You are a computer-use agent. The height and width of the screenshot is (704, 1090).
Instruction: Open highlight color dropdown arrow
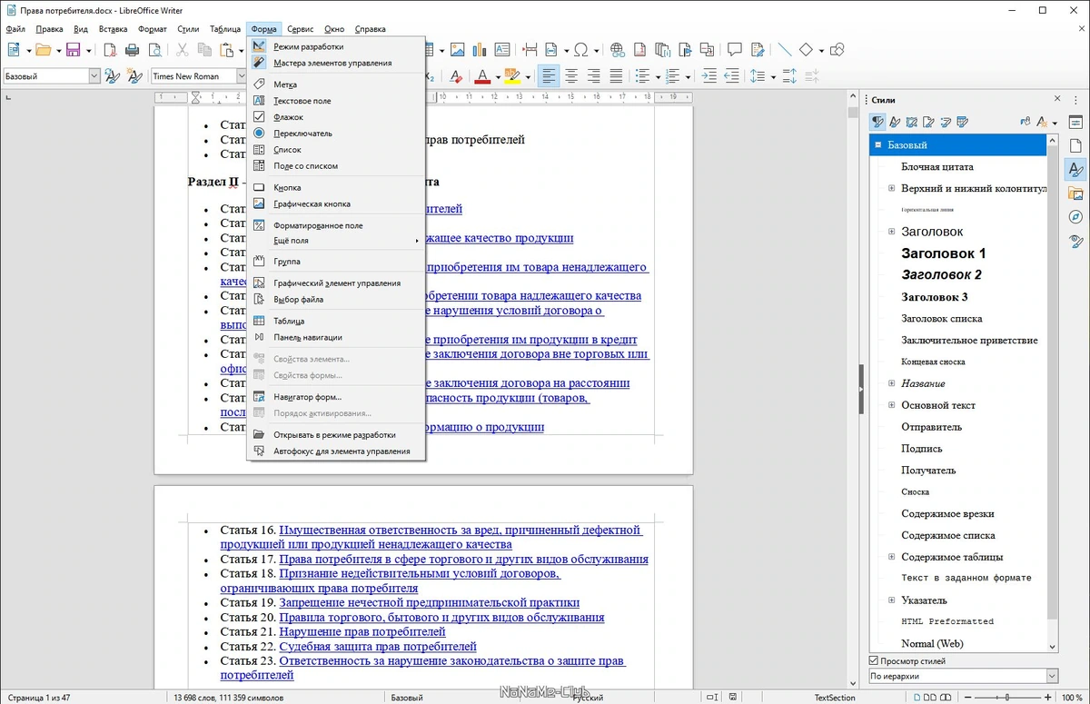[x=527, y=76]
